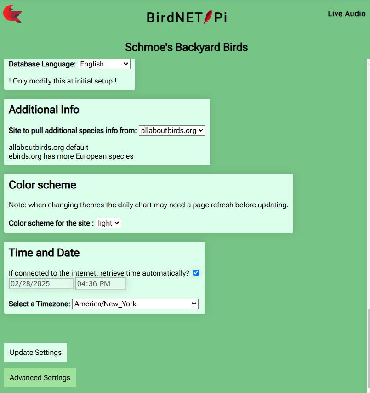370x393 pixels.
Task: Click '! Only modify this at initial setup !' text
Action: pyautogui.click(x=63, y=81)
